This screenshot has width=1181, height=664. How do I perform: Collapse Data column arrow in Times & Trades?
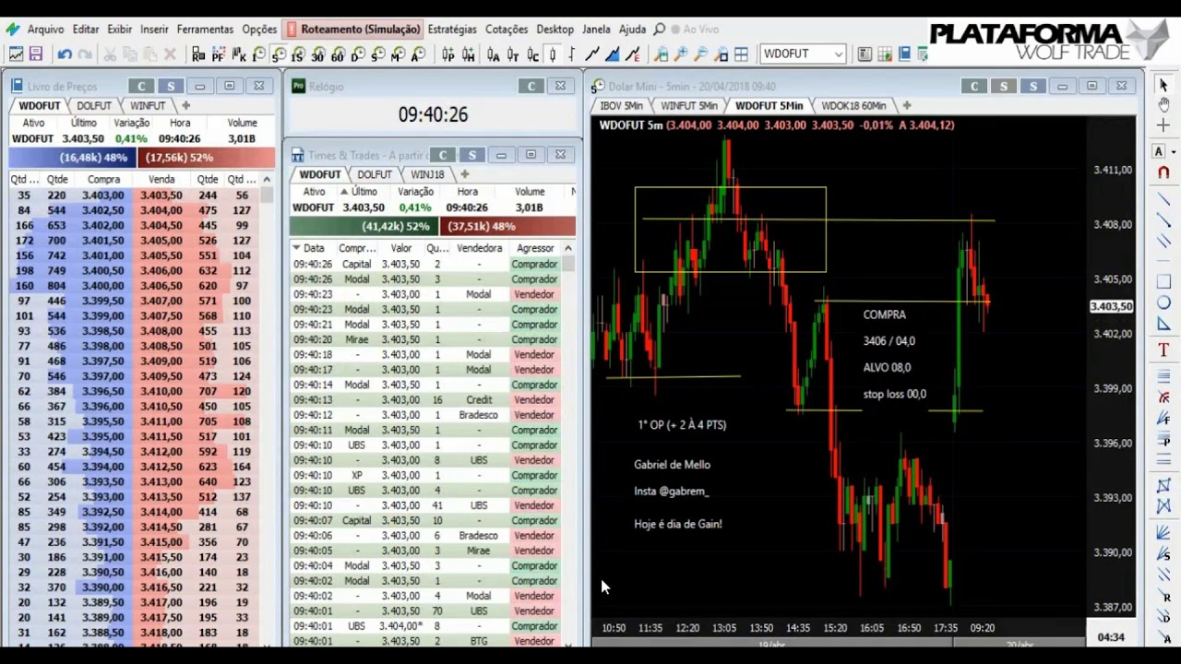tap(296, 248)
